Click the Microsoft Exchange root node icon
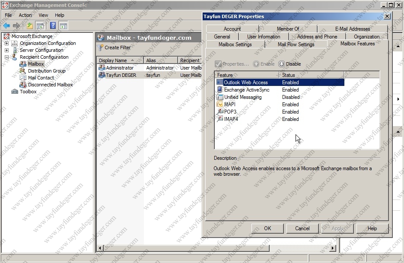The image size is (404, 263). [7, 36]
